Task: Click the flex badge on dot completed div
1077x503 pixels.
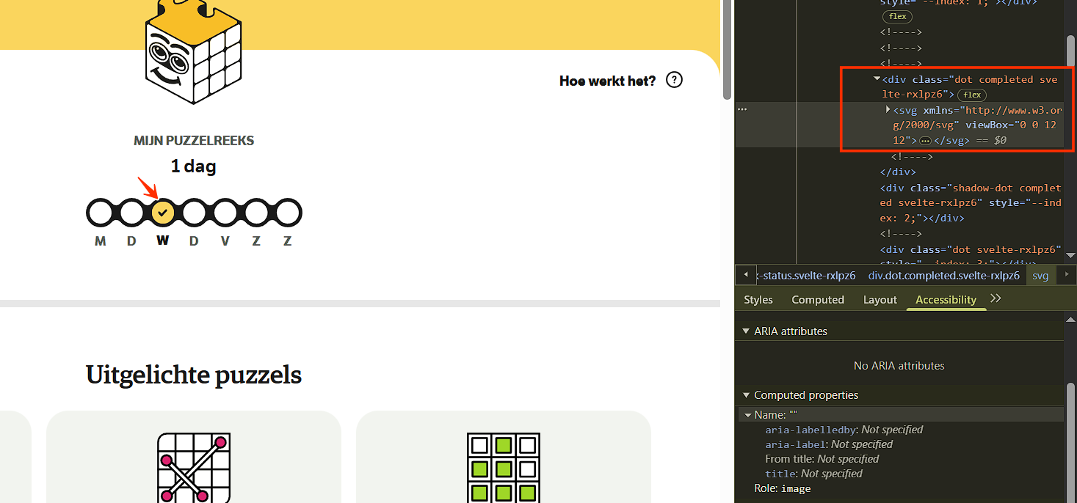Action: tap(972, 95)
